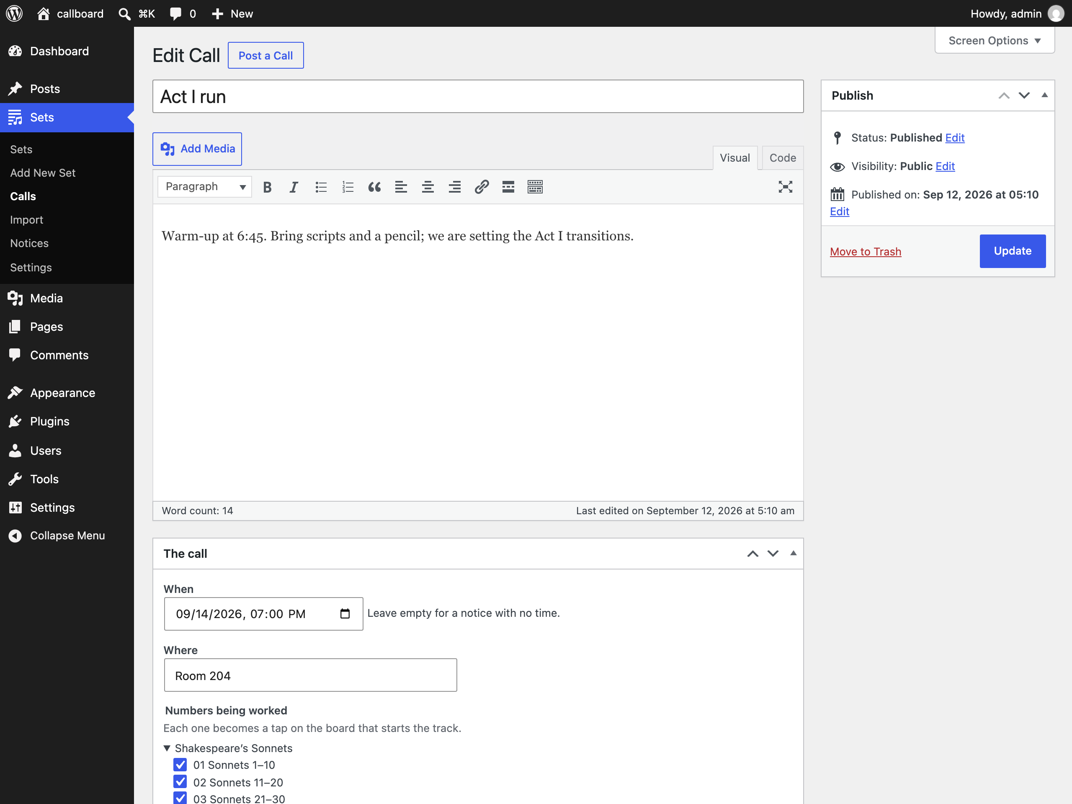Collapse the Shakespeare's Sonnets group
Viewport: 1072px width, 804px height.
point(167,748)
